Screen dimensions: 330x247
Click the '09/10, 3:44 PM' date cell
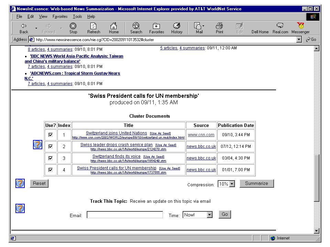(x=236, y=135)
